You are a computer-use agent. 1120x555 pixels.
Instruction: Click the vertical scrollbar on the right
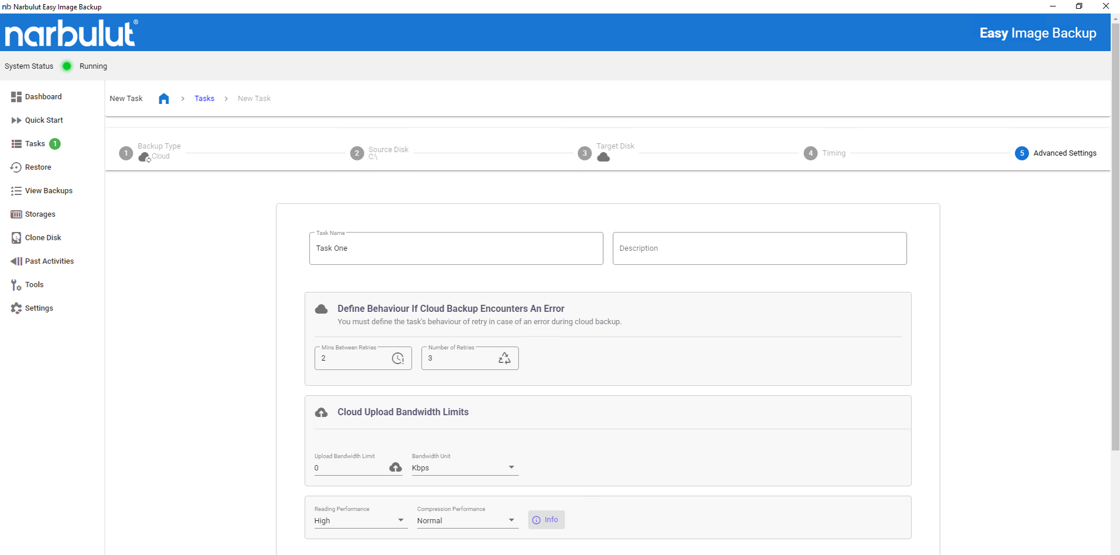coord(1115,235)
